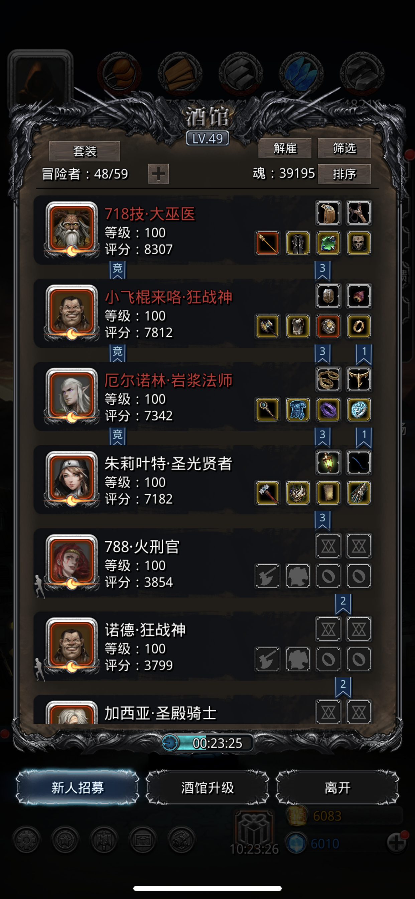The height and width of the screenshot is (899, 415).
Task: Add adventurer slots with plus button
Action: coord(158,174)
